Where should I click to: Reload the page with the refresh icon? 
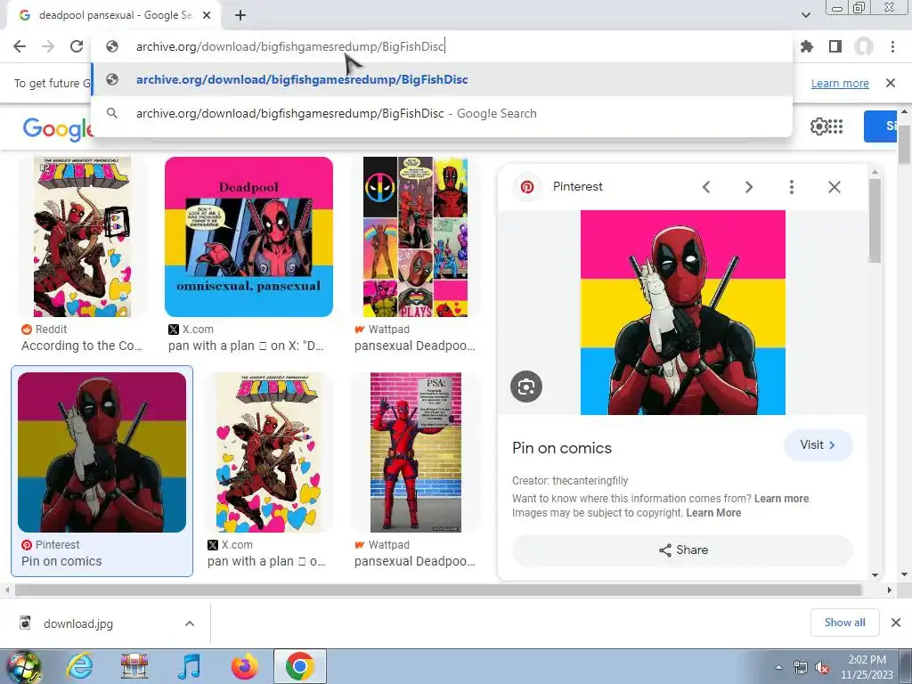pos(77,46)
